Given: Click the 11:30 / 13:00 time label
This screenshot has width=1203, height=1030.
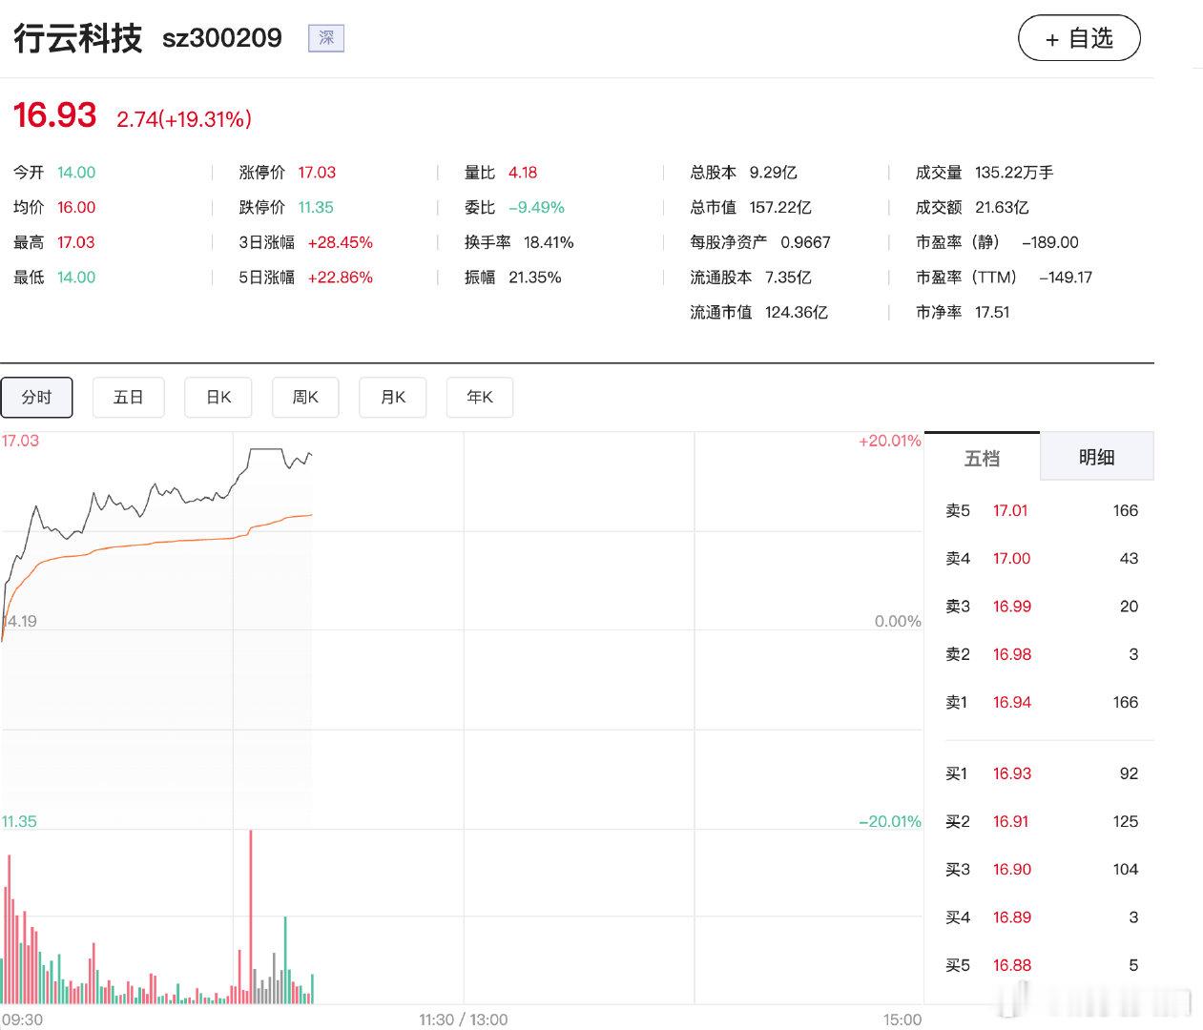Looking at the screenshot, I should tap(464, 1020).
